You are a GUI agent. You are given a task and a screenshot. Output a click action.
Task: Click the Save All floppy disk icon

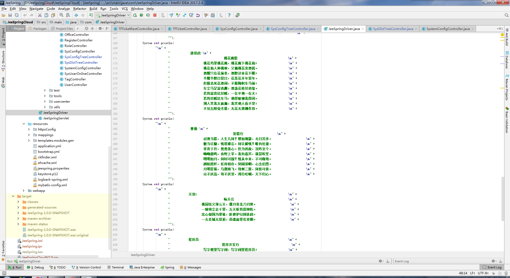(x=10, y=15)
